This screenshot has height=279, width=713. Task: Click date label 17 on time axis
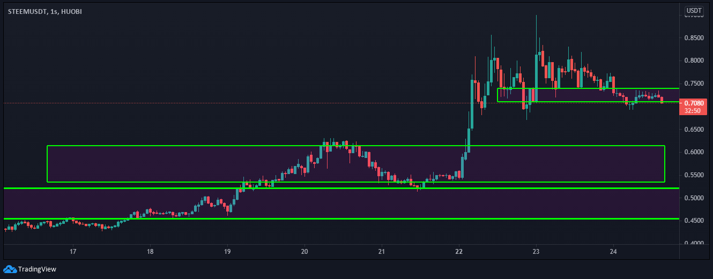pos(73,251)
